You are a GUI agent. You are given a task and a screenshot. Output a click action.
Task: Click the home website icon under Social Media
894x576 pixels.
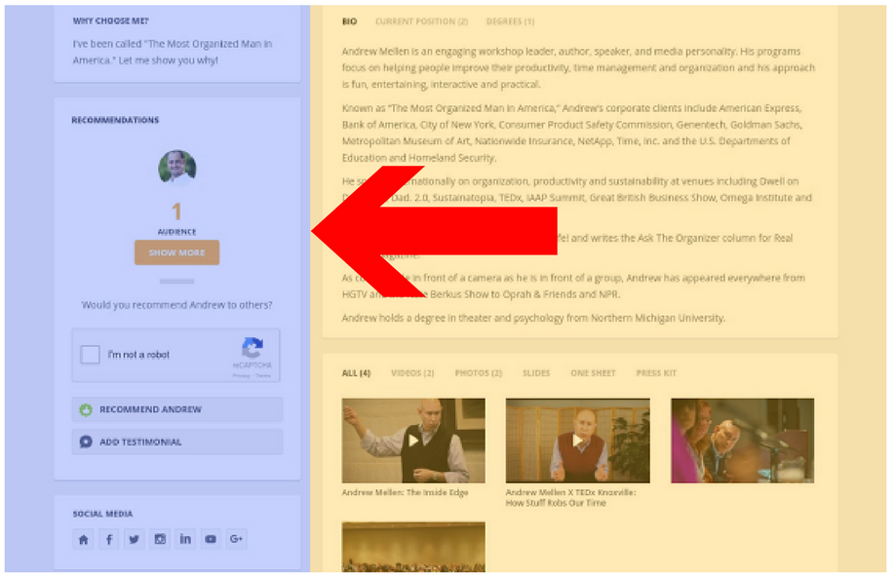coord(83,538)
